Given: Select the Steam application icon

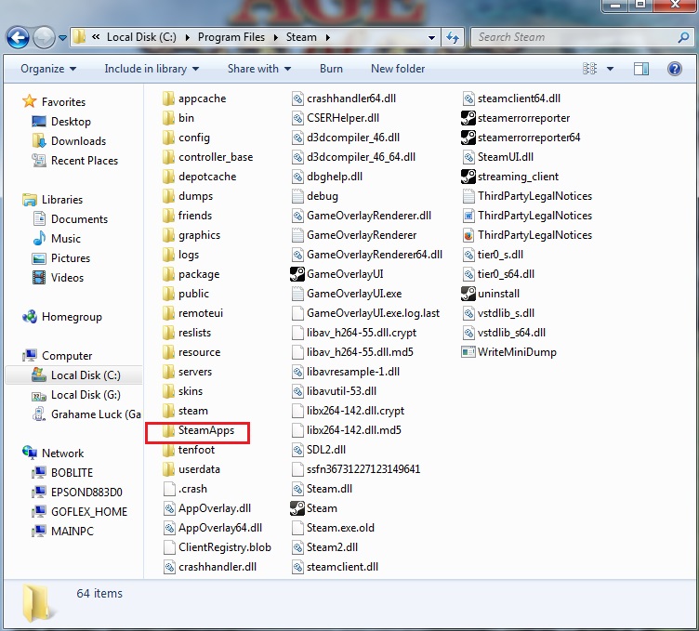Looking at the screenshot, I should click(297, 508).
